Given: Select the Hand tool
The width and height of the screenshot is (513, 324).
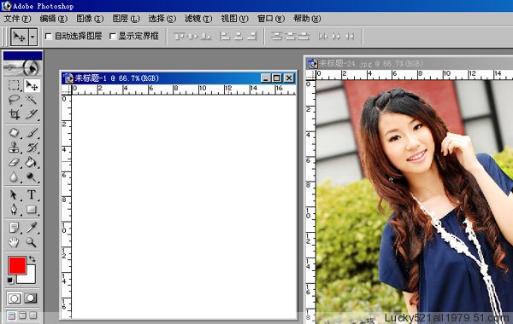Looking at the screenshot, I should (14, 242).
